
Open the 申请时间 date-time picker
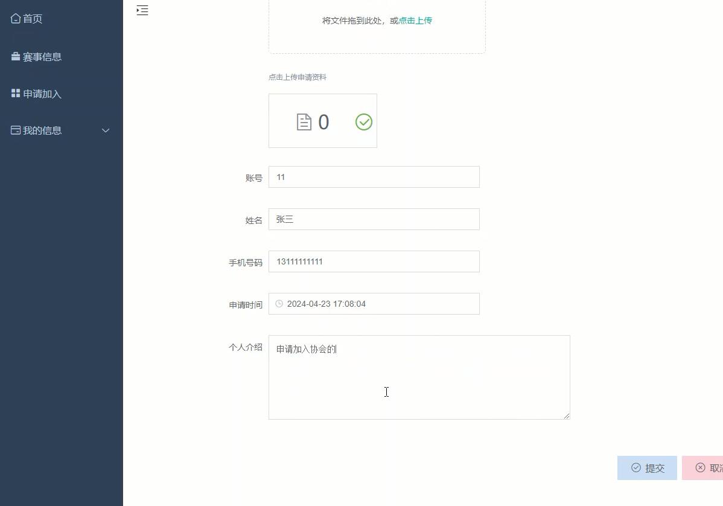[374, 304]
